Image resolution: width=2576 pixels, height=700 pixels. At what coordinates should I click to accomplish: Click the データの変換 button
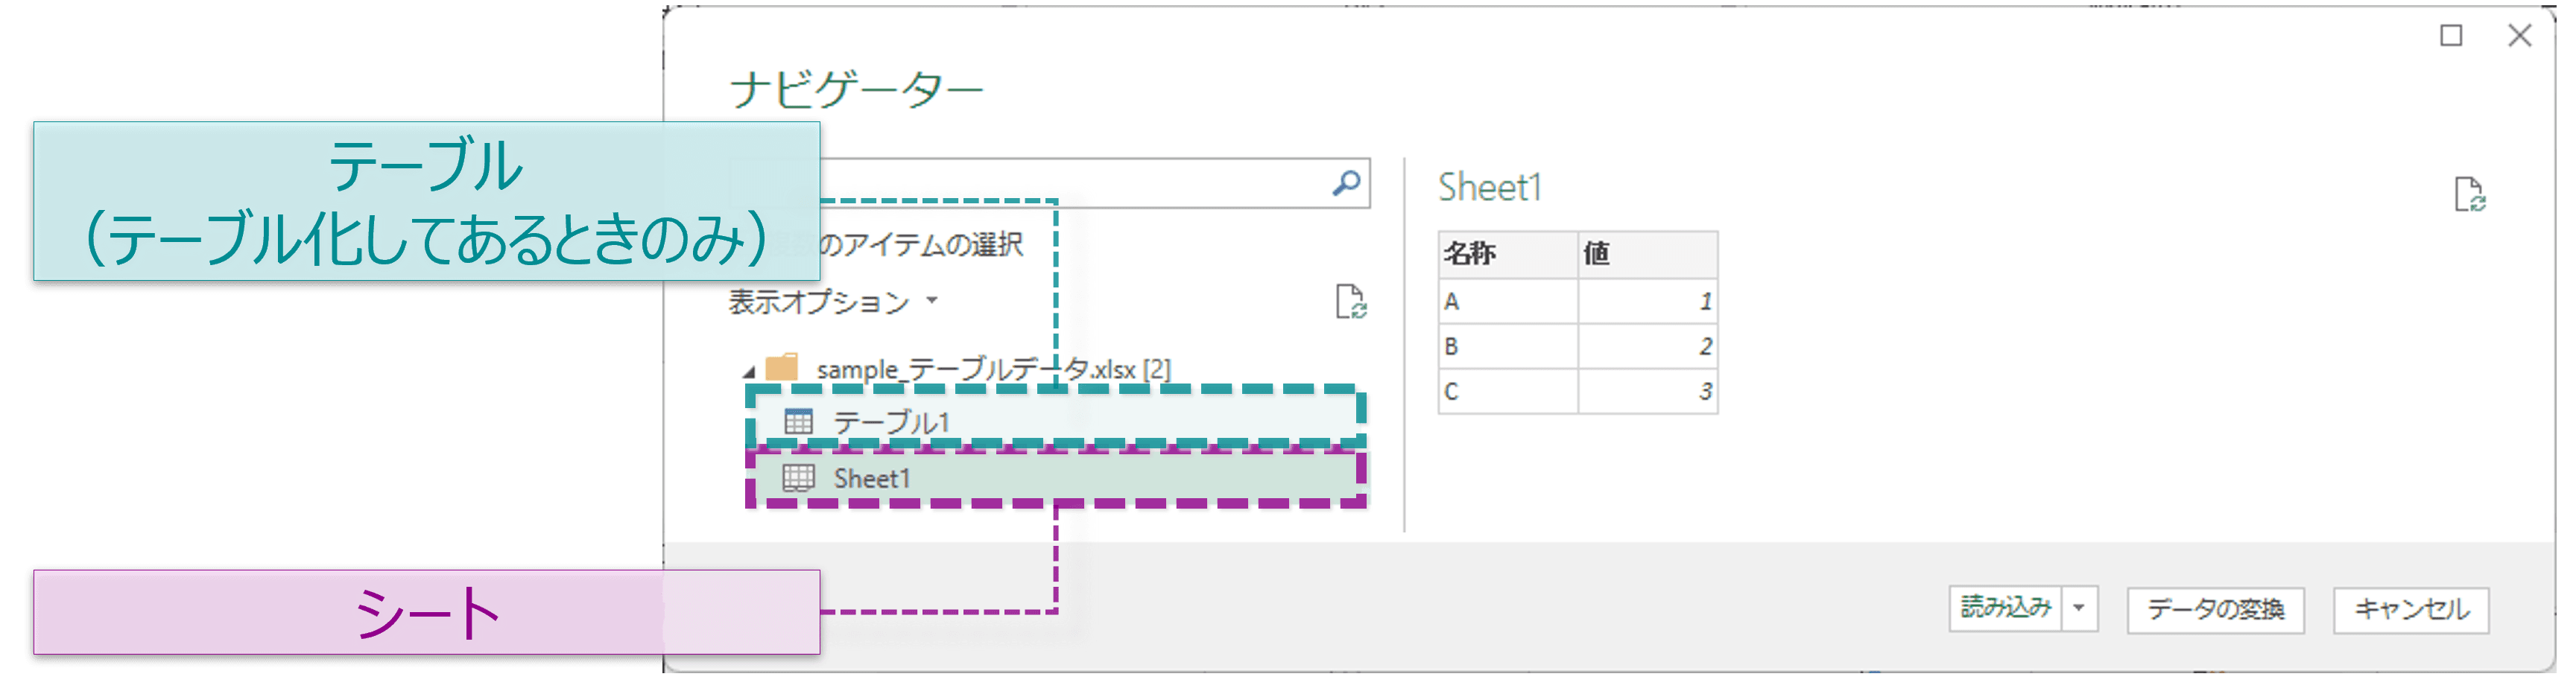[2215, 609]
